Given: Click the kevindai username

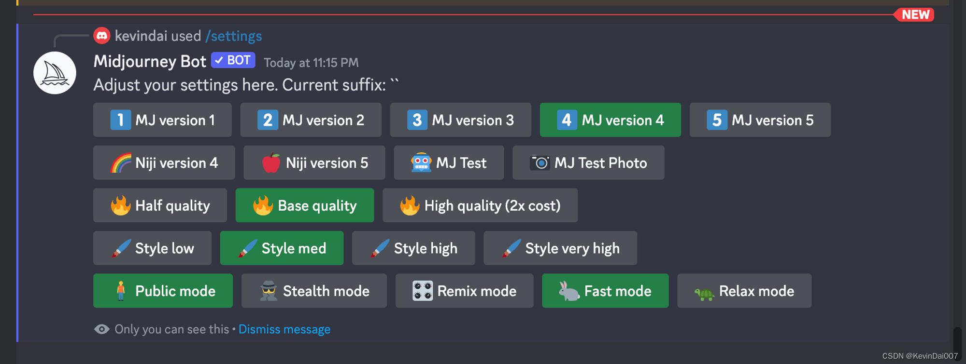Looking at the screenshot, I should [141, 36].
